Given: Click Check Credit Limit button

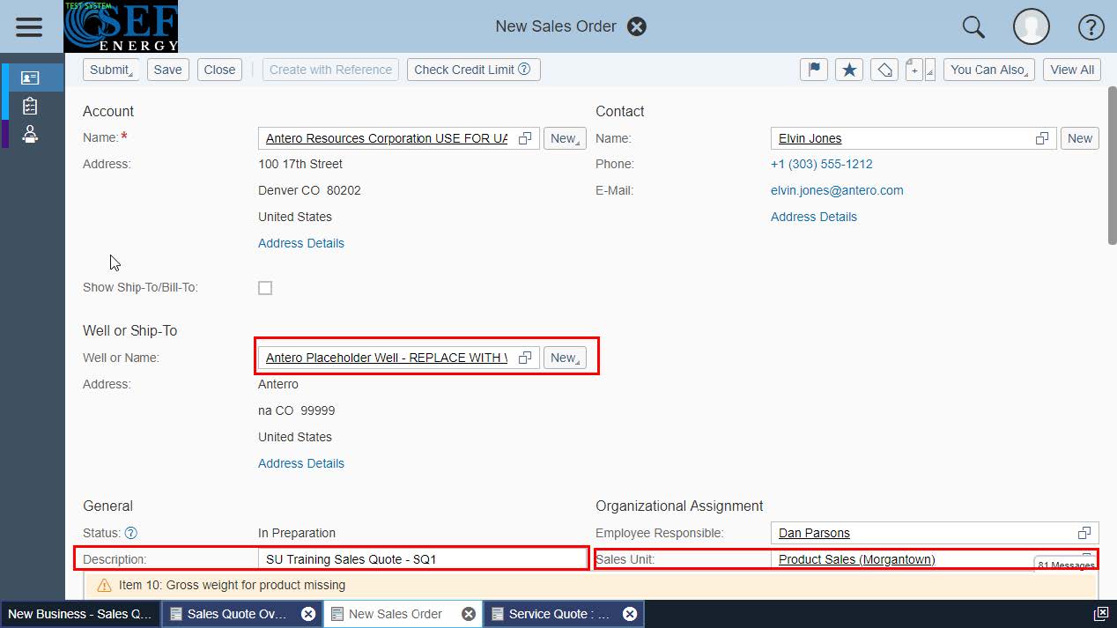Looking at the screenshot, I should pos(473,70).
